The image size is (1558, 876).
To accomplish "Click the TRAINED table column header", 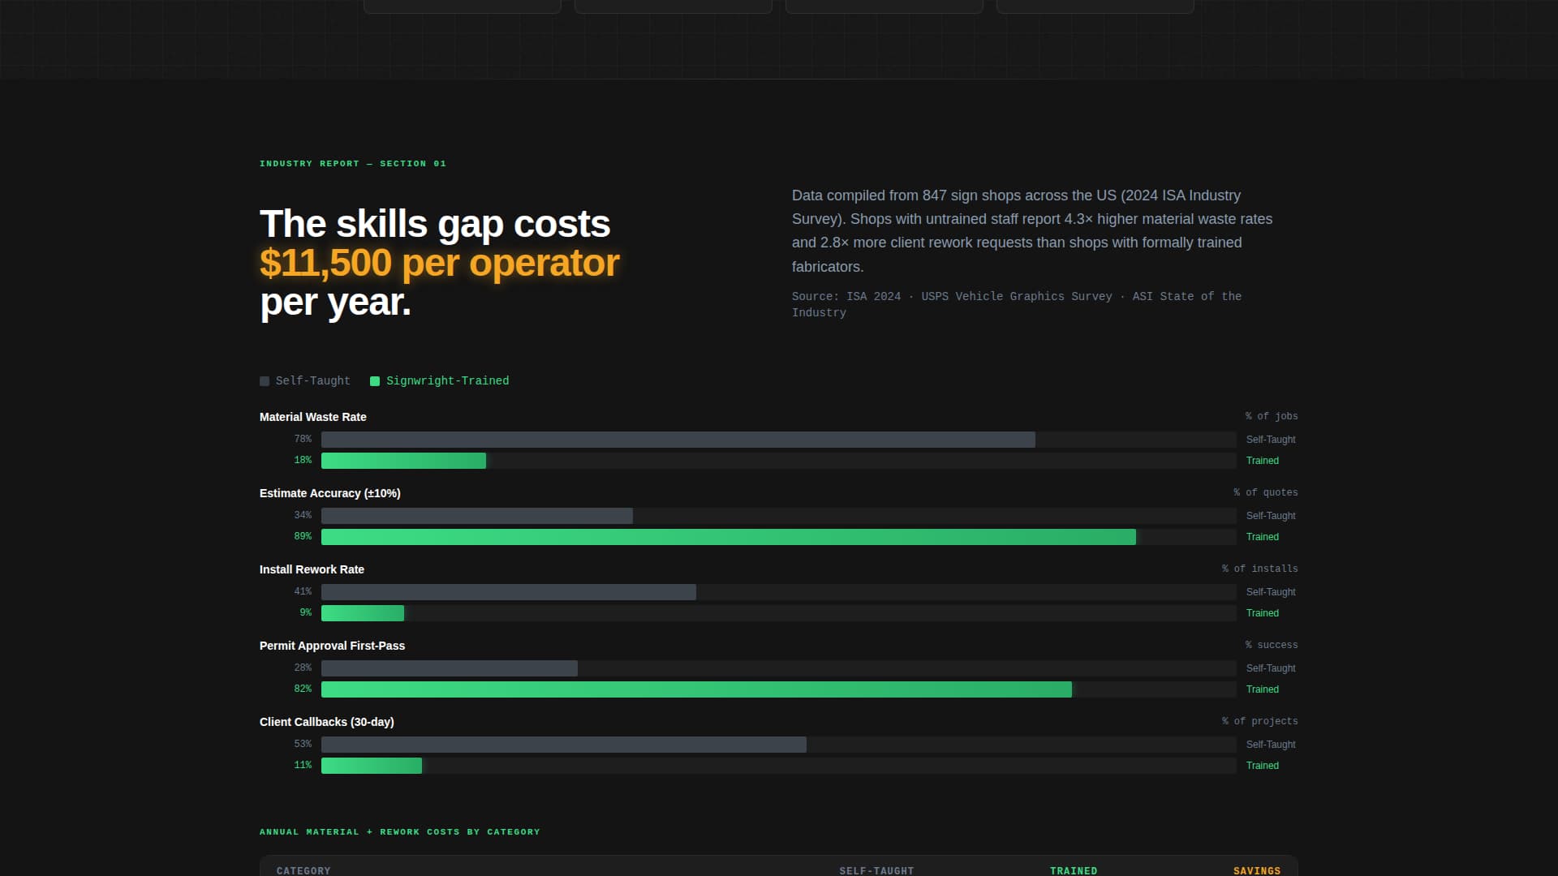I will pos(1074,870).
